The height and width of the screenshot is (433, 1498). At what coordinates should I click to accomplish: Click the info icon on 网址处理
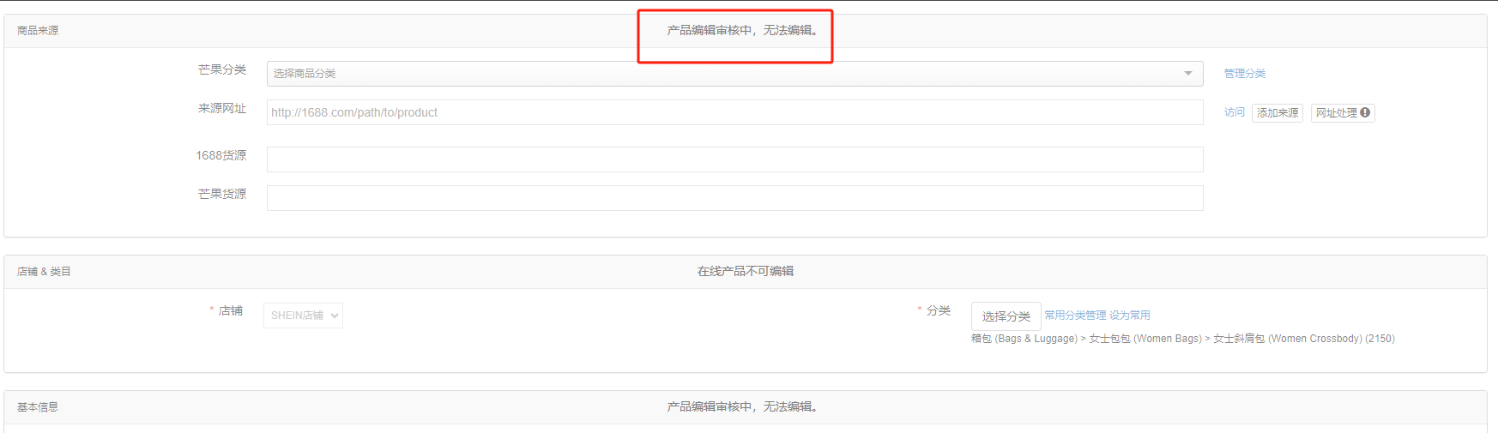click(x=1364, y=112)
